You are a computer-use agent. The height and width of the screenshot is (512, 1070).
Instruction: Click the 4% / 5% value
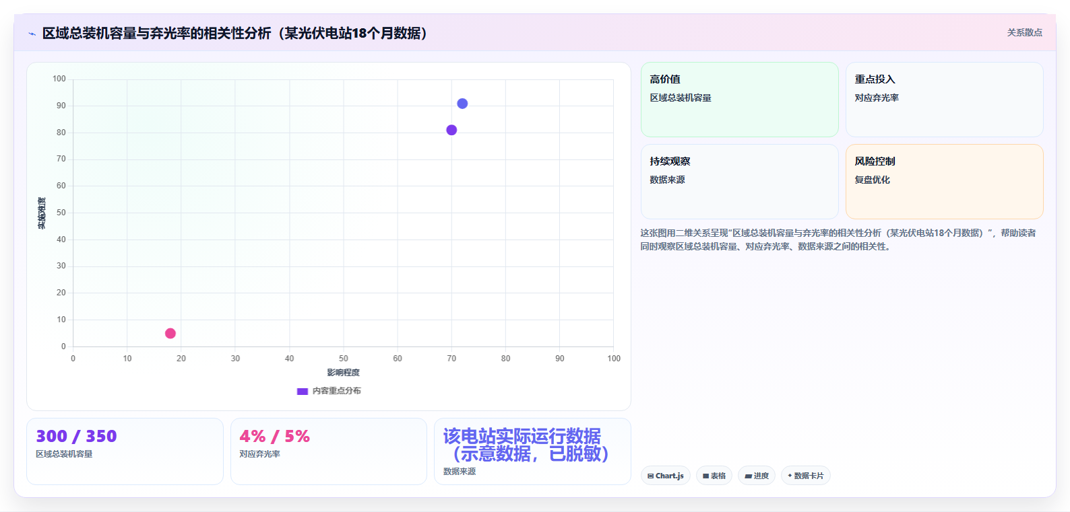[x=274, y=437]
